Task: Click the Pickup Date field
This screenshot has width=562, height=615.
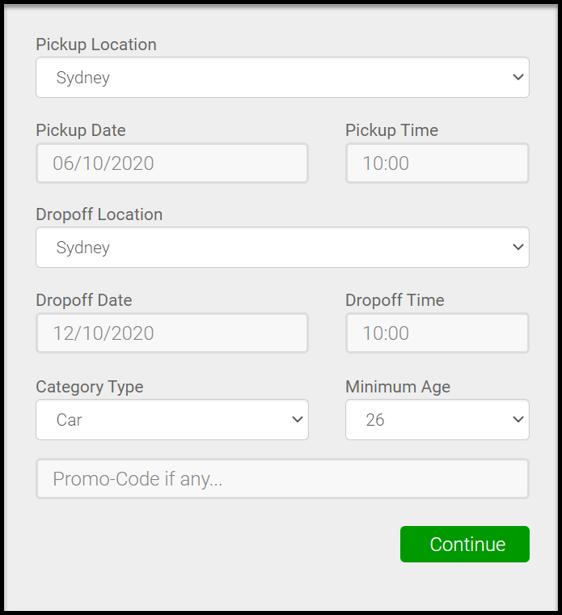Action: click(171, 163)
